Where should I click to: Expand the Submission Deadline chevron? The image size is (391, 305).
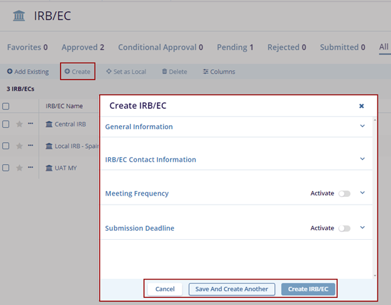point(363,227)
